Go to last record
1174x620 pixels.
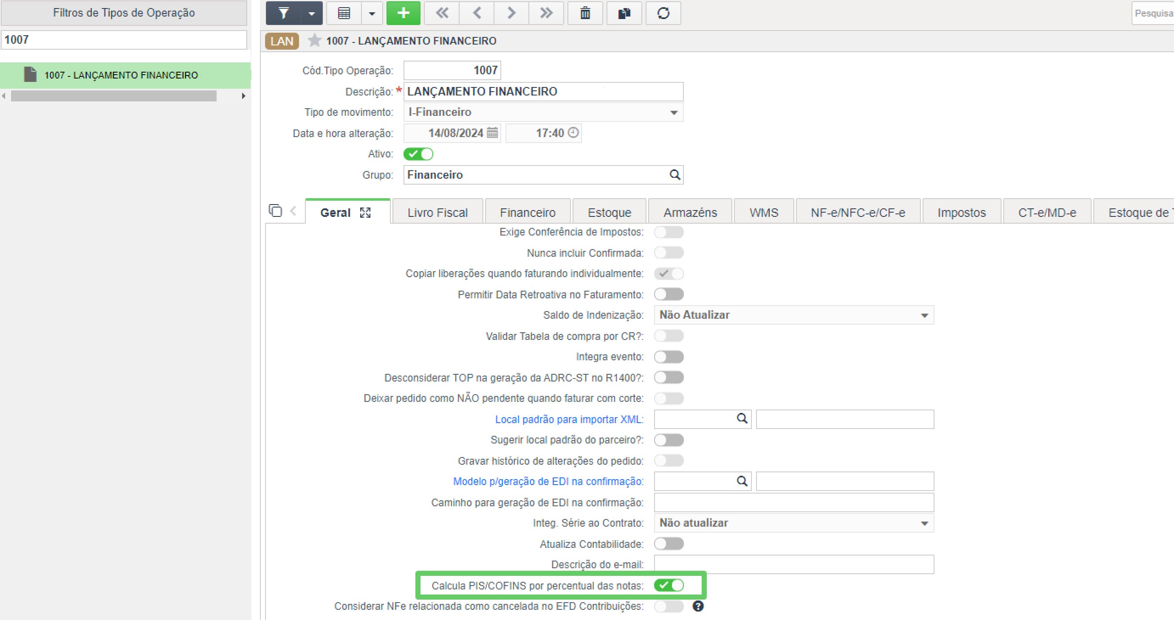coord(546,13)
